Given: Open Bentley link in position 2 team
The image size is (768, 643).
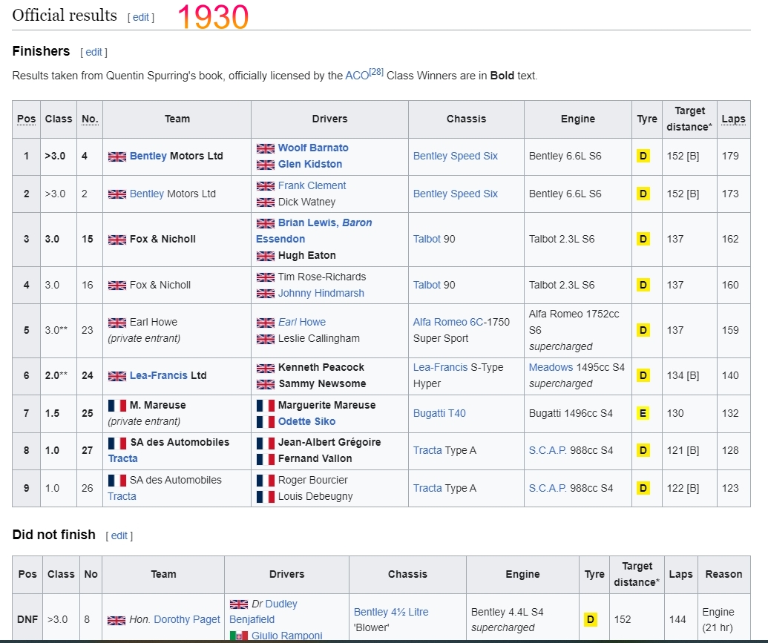Looking at the screenshot, I should 146,194.
